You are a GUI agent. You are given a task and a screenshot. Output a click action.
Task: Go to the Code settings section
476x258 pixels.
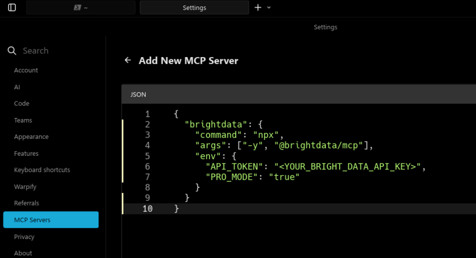click(22, 104)
